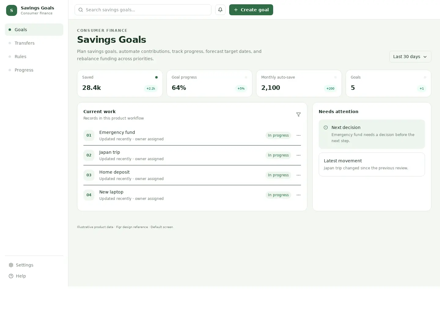Open Rules in the sidebar
Screen dimensions: 440x313
click(x=34, y=57)
